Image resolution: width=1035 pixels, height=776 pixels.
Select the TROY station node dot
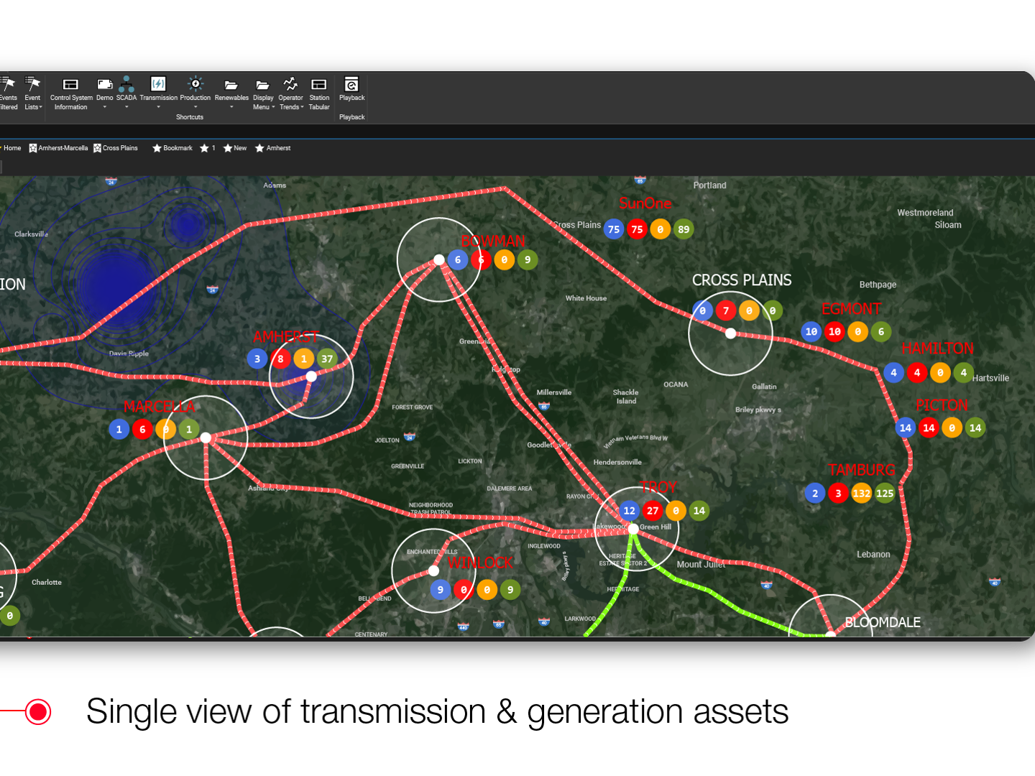click(x=633, y=528)
